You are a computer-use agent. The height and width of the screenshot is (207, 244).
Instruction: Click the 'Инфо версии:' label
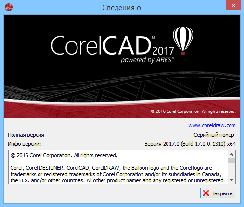coord(25,144)
